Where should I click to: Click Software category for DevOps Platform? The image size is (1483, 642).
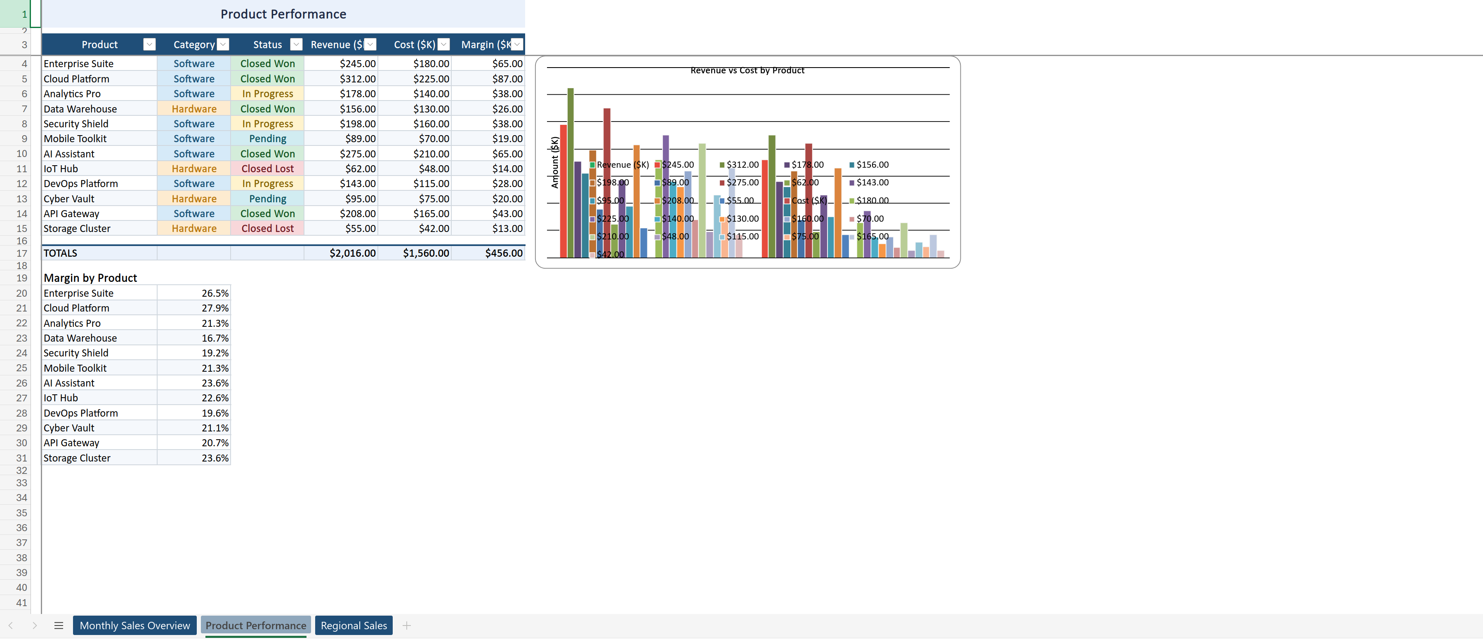coord(194,183)
